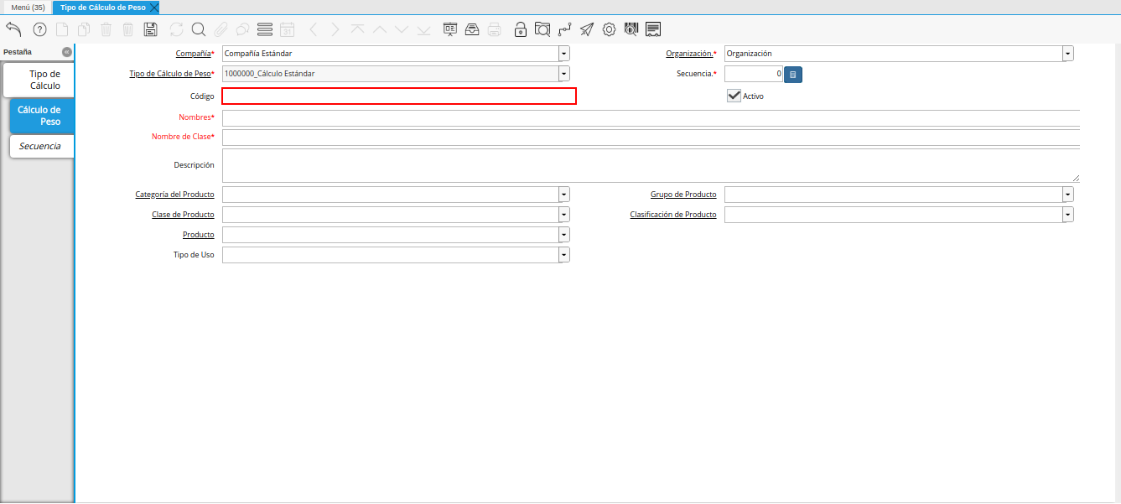Open the help question mark icon

click(x=39, y=29)
